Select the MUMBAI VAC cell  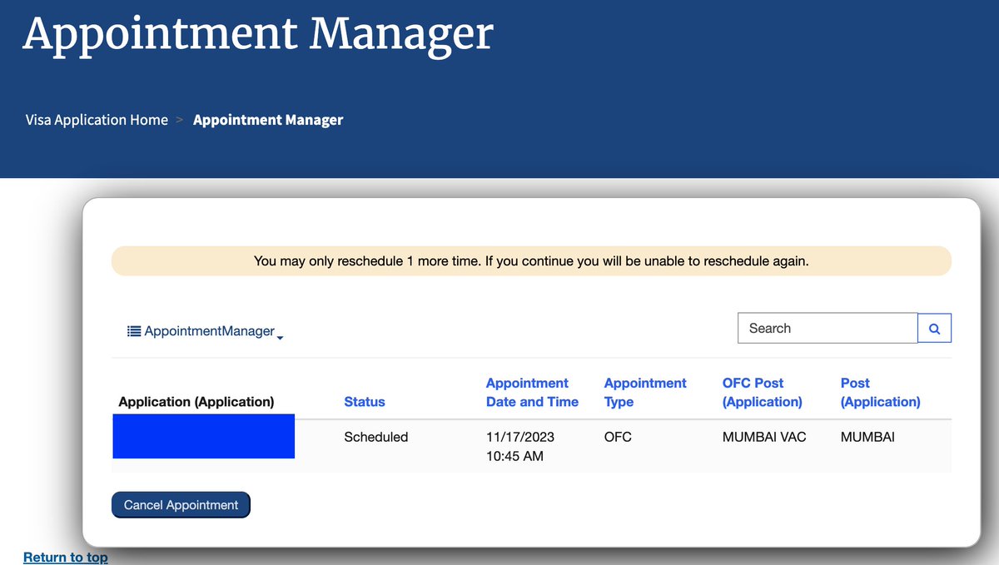pos(764,437)
